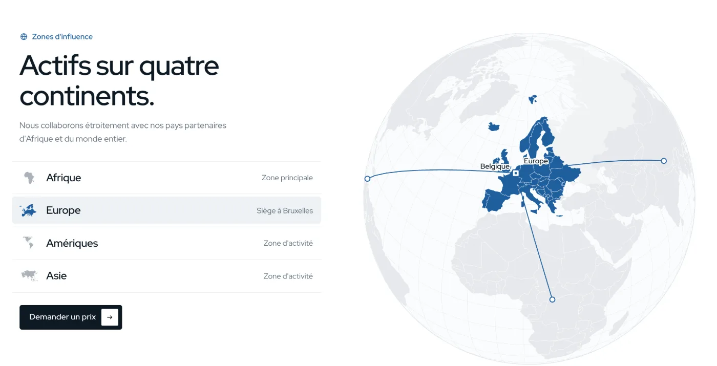Click the Asia endpoint circle on globe
This screenshot has width=717, height=366.
point(664,161)
